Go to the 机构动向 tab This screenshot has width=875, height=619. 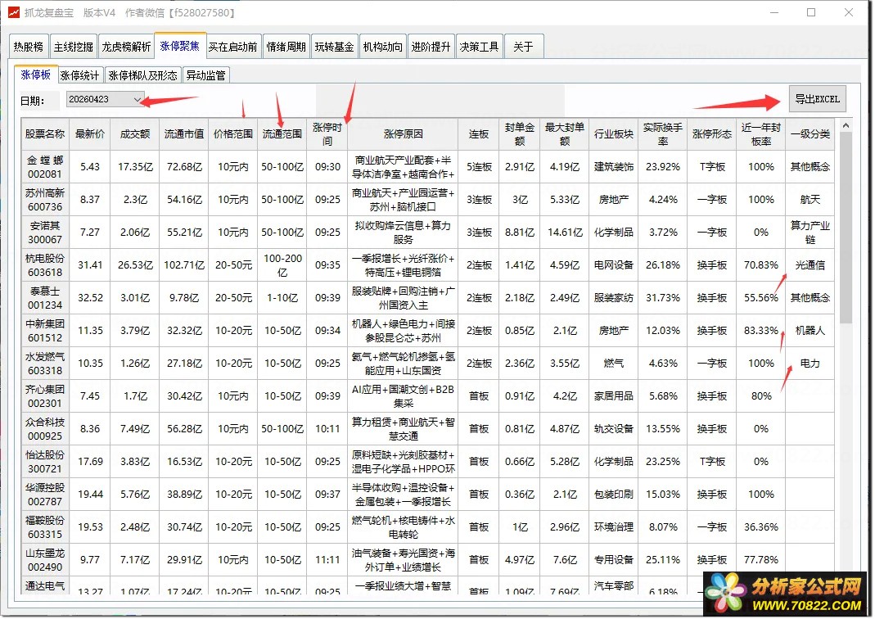[383, 47]
